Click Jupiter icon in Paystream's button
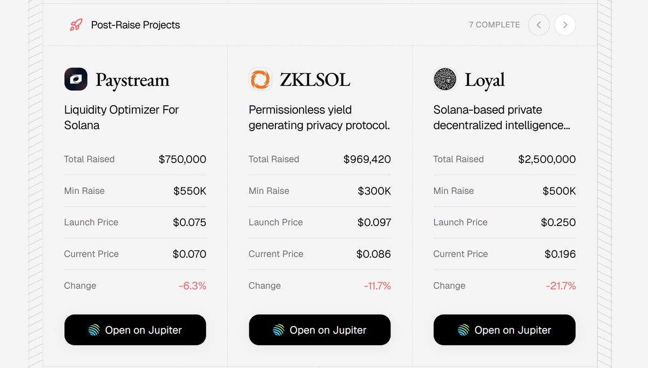This screenshot has height=368, width=648. coord(94,330)
